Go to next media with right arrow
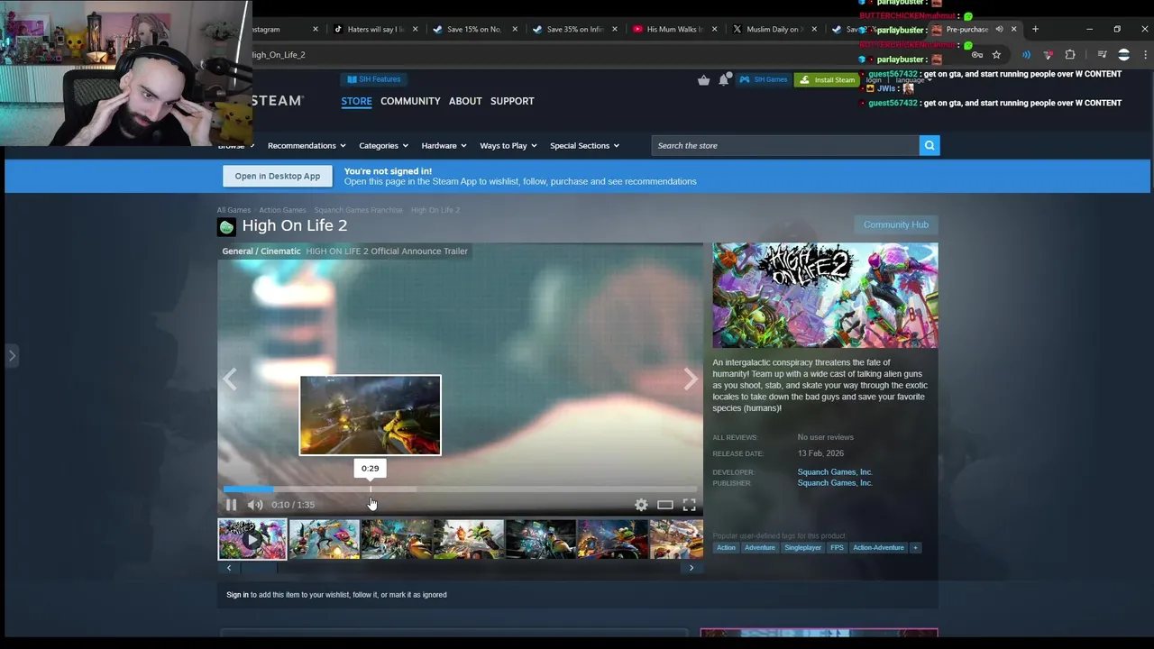 [691, 379]
